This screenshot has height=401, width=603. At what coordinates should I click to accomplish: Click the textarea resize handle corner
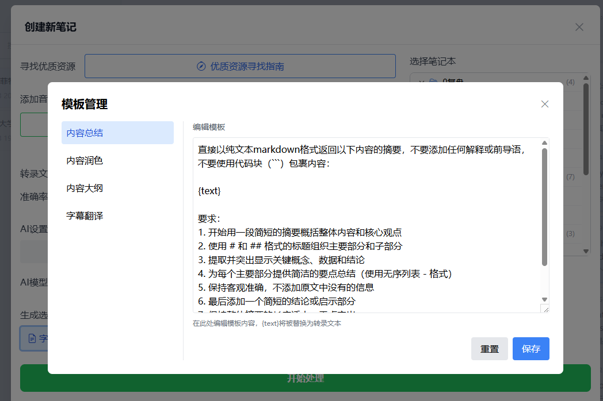[x=545, y=309]
